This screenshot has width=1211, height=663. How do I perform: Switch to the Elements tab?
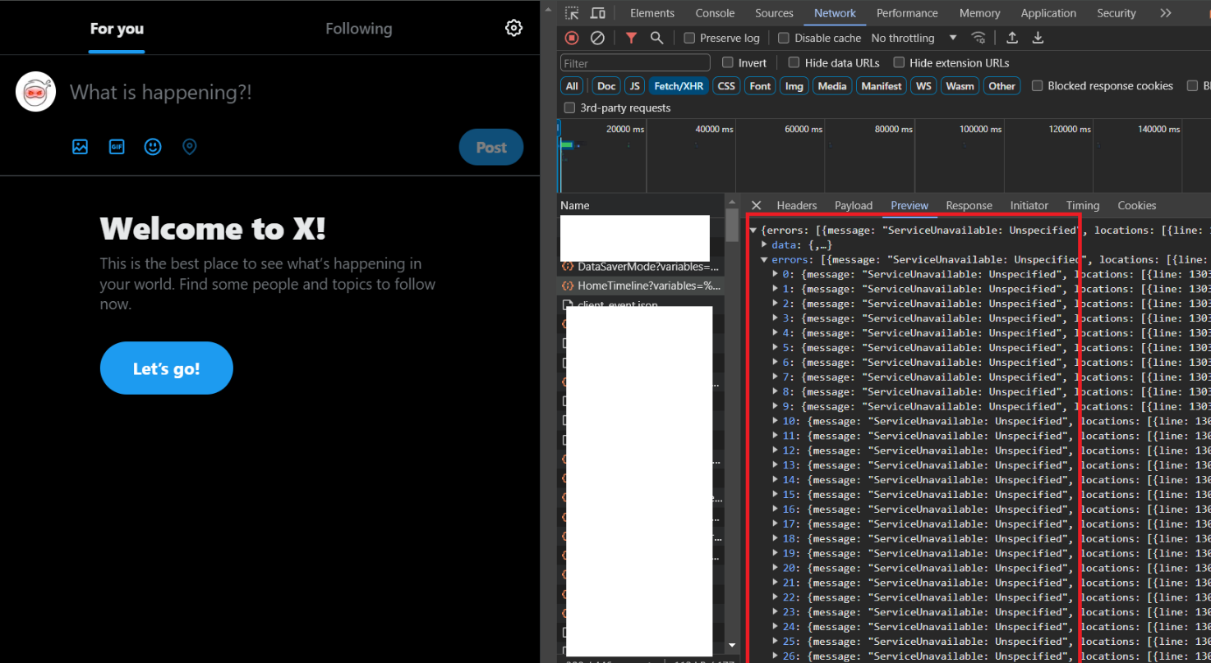click(652, 13)
